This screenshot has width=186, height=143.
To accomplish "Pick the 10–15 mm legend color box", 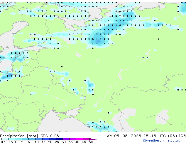I will [x=39, y=139].
